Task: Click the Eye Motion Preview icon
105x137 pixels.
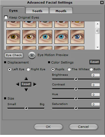Action: pos(32,55)
